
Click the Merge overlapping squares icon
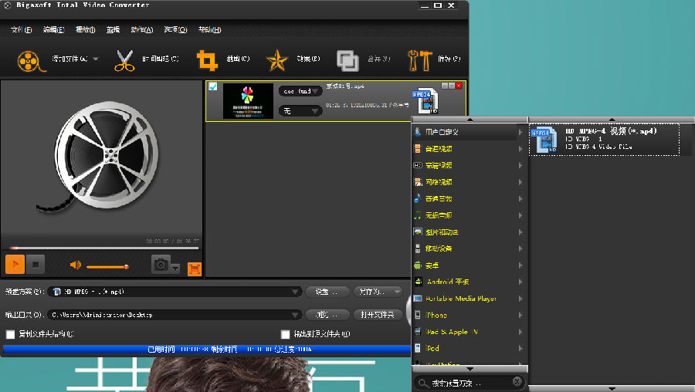(x=347, y=60)
